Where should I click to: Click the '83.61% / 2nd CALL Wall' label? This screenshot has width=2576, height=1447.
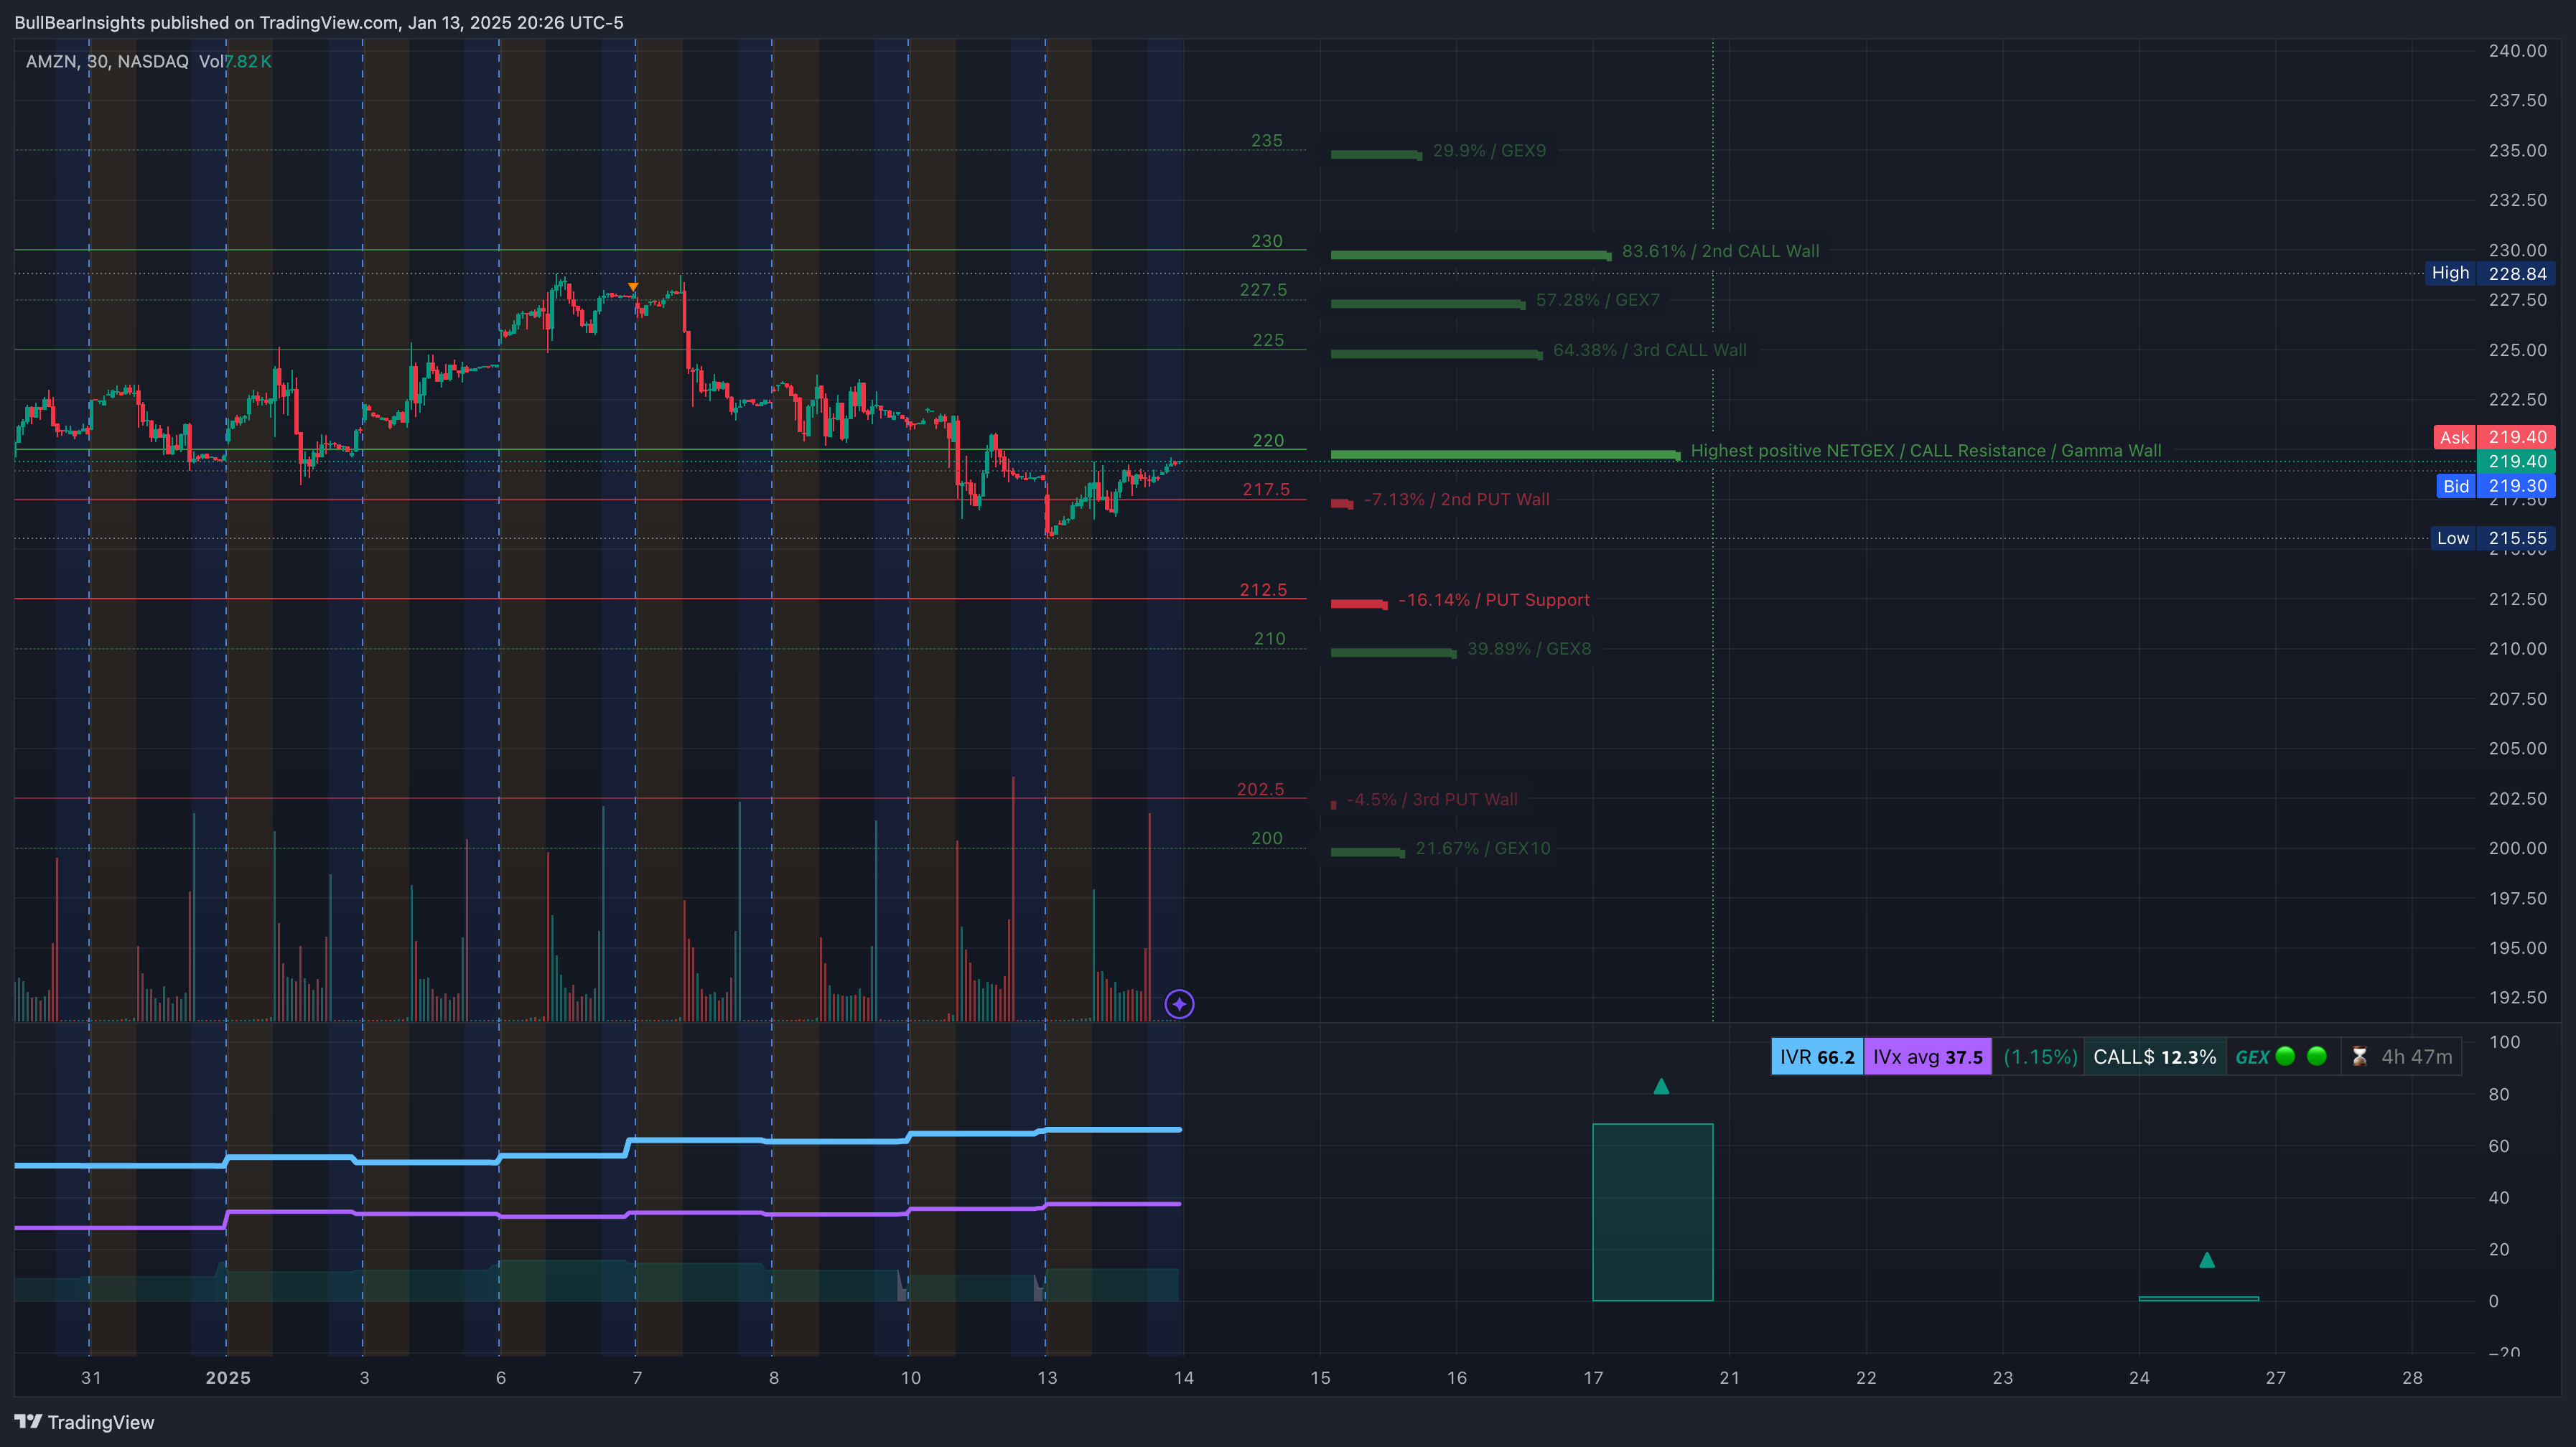1720,251
